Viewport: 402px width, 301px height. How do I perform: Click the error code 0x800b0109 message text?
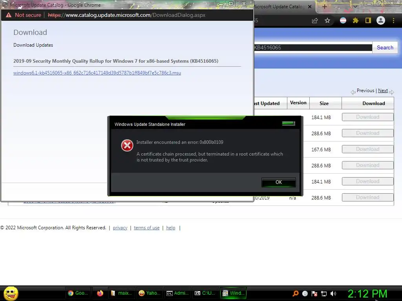pos(180,142)
